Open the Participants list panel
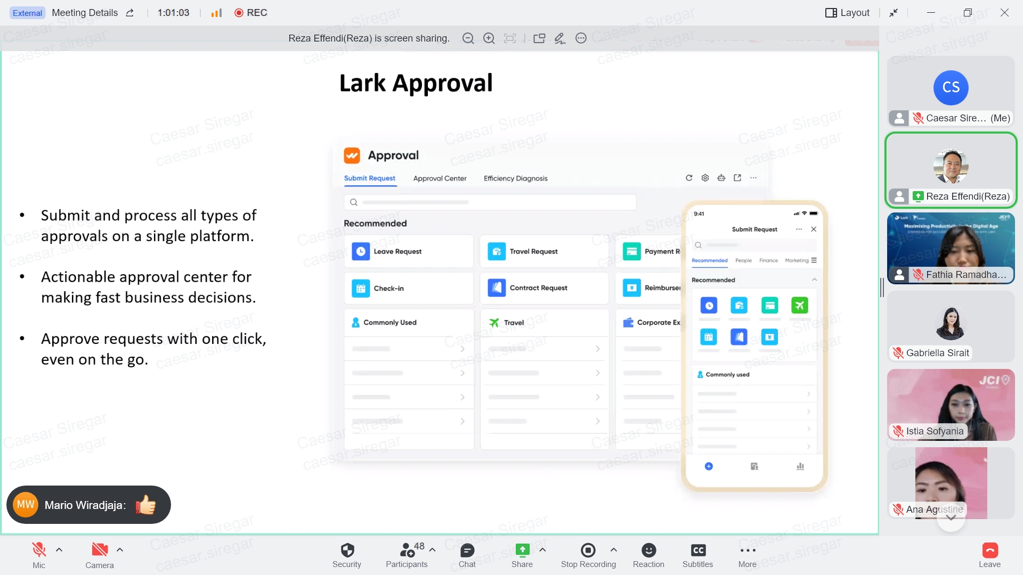 tap(407, 555)
